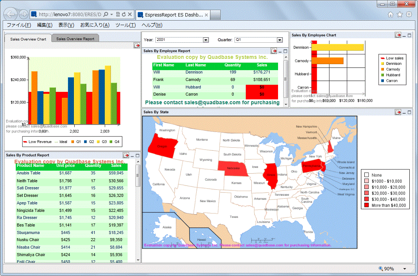Viewport: 418px width, 276px height.
Task: Click export icon of Sales By Employee Report
Action: [x=274, y=51]
